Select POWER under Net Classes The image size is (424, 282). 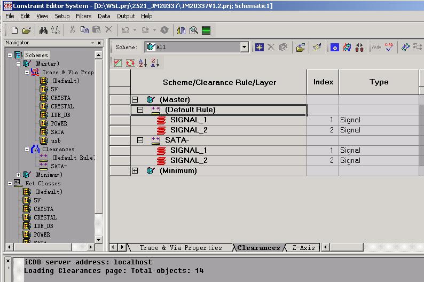coord(42,234)
